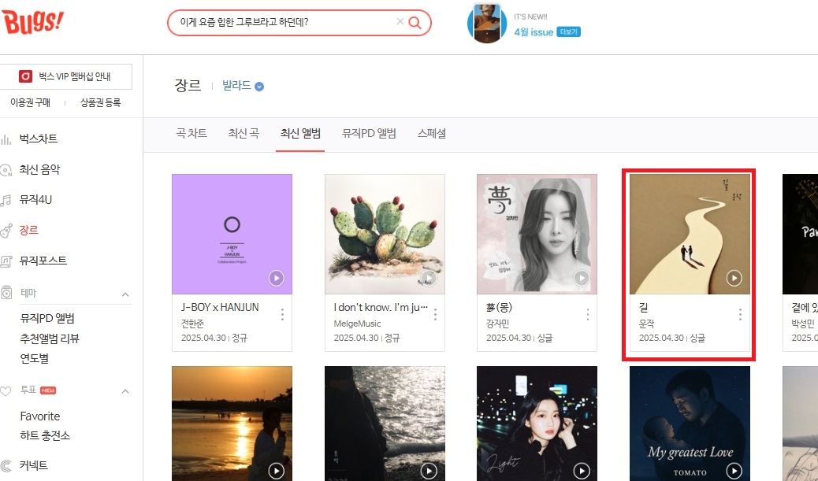The height and width of the screenshot is (481, 818).
Task: Open artist MelgeMusic
Action: [357, 324]
